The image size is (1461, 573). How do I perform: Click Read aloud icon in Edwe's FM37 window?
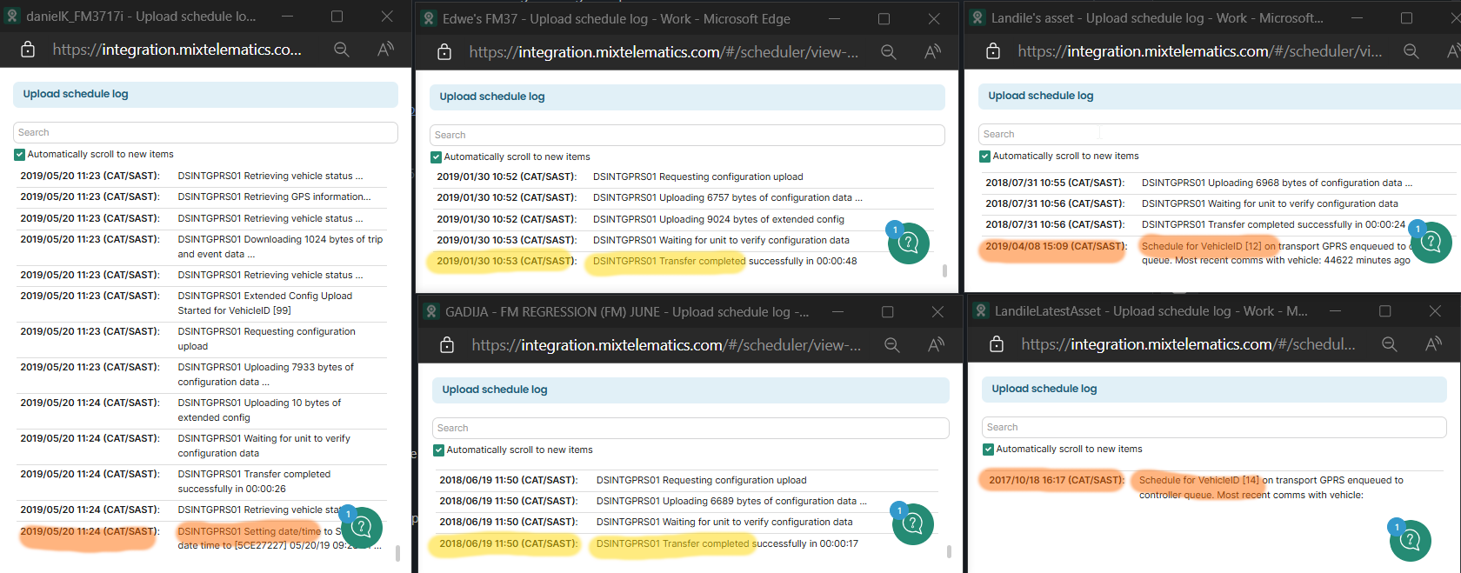932,52
